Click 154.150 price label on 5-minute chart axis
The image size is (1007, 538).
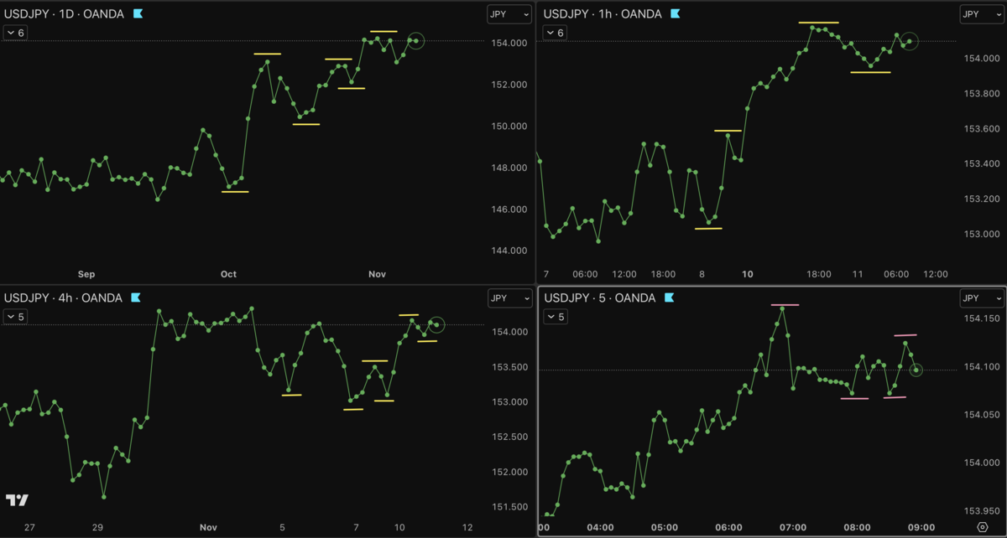coord(981,318)
